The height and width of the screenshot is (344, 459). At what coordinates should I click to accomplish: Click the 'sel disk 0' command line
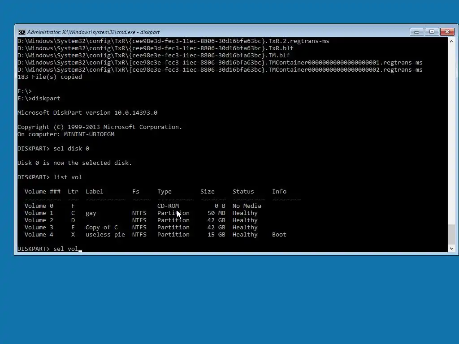click(x=53, y=148)
